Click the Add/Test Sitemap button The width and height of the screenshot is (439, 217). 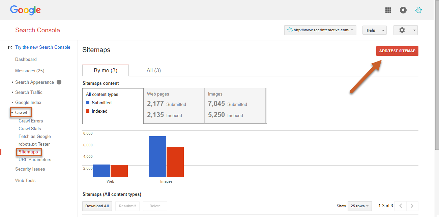(397, 51)
